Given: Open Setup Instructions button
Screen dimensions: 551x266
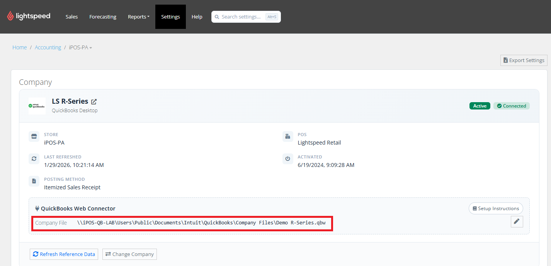Looking at the screenshot, I should [x=496, y=209].
